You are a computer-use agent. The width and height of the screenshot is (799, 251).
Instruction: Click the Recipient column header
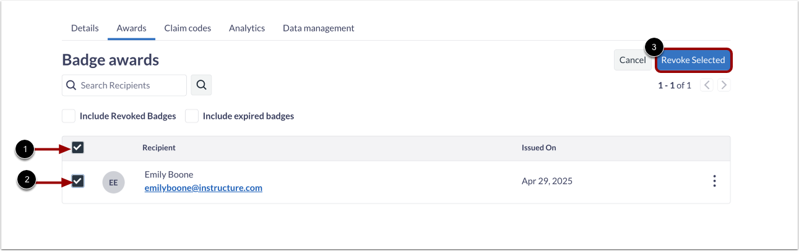(159, 148)
